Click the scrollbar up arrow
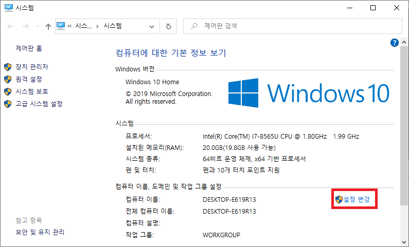This screenshot has width=409, height=247. tap(404, 42)
